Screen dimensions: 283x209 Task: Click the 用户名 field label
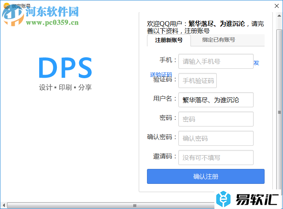(x=165, y=99)
